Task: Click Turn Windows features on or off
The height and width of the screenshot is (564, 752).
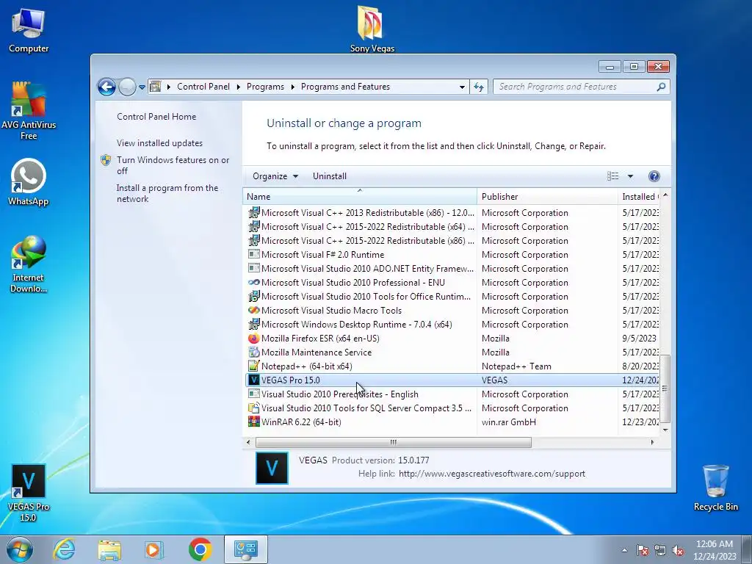Action: click(173, 165)
